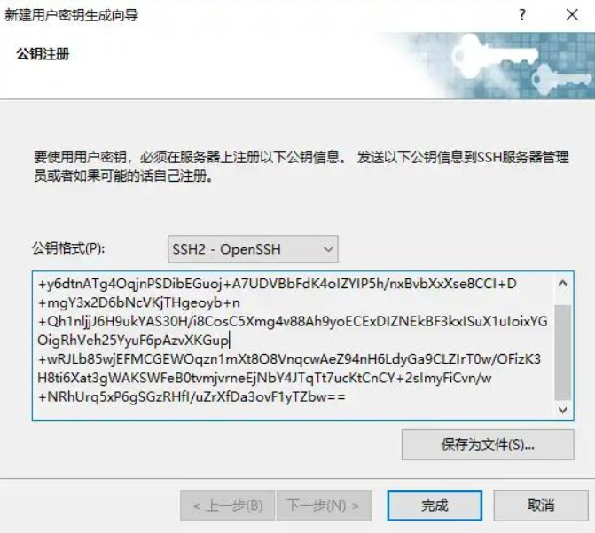
Task: Click the SSH2 - OpenSSH combo box chevron
Action: pyautogui.click(x=328, y=249)
